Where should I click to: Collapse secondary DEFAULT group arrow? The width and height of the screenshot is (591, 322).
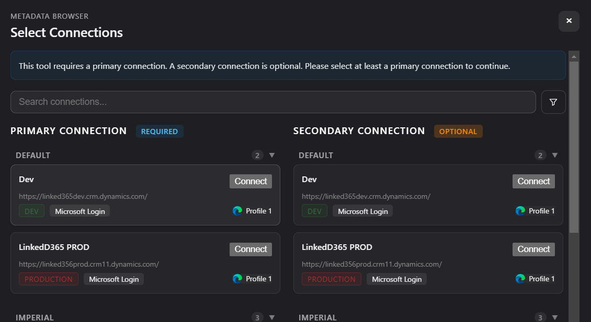(x=554, y=155)
